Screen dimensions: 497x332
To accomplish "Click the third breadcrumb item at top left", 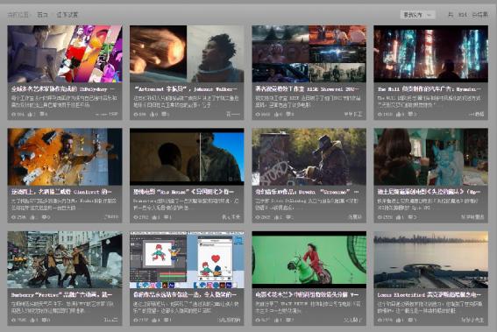I will (67, 15).
